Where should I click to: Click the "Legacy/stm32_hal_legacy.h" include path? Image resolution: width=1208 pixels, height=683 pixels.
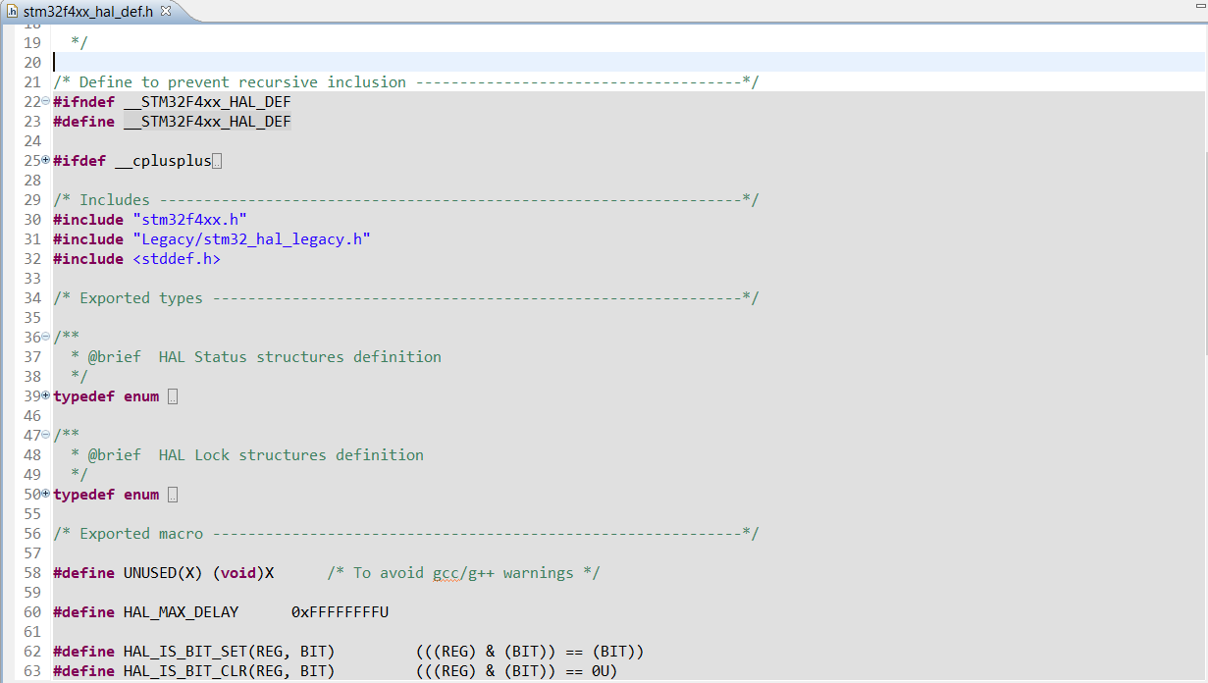click(x=251, y=239)
